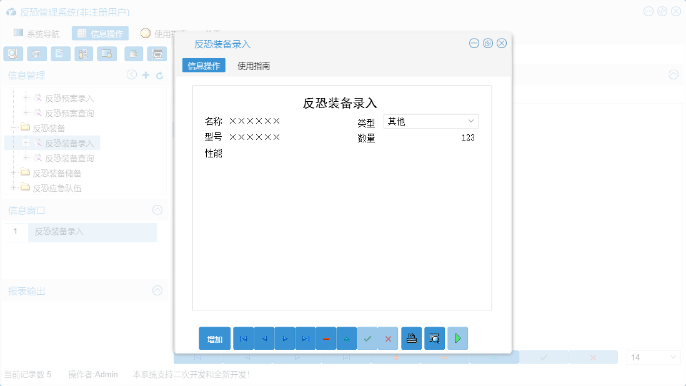The height and width of the screenshot is (386, 686).
Task: Expand the 反恐装备储备 tree node
Action: pyautogui.click(x=12, y=172)
